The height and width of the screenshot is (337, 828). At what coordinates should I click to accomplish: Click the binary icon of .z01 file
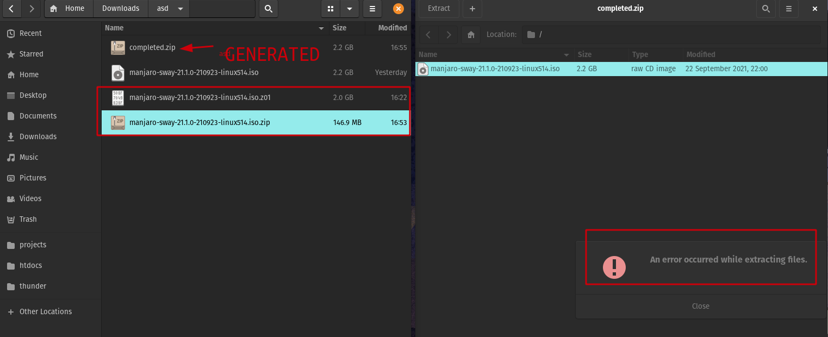tap(117, 97)
